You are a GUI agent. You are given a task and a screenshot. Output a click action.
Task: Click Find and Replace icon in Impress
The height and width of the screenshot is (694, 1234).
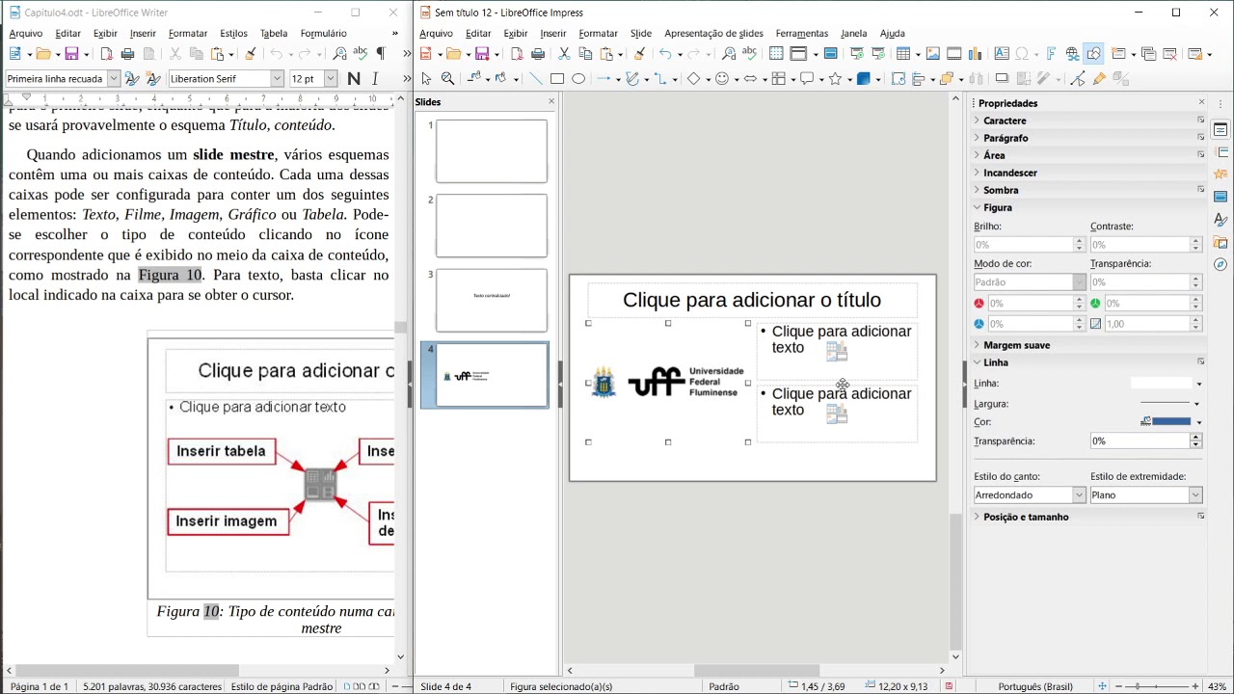click(x=729, y=54)
